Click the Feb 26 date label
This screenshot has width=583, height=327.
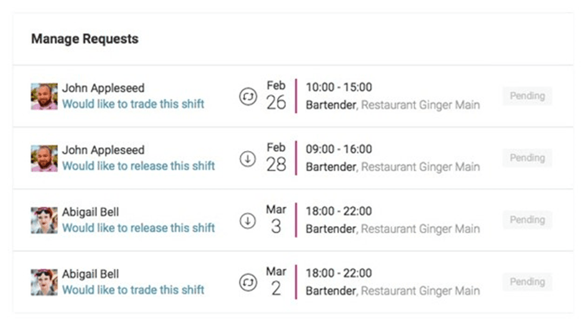276,96
